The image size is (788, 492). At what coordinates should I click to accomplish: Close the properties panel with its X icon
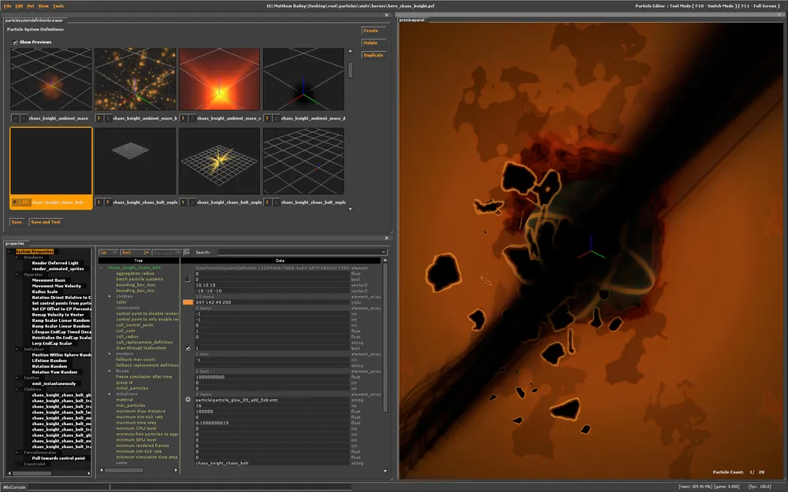point(386,237)
